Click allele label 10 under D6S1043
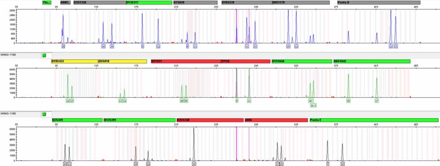Screen dimensions: 440x166 click(348, 101)
